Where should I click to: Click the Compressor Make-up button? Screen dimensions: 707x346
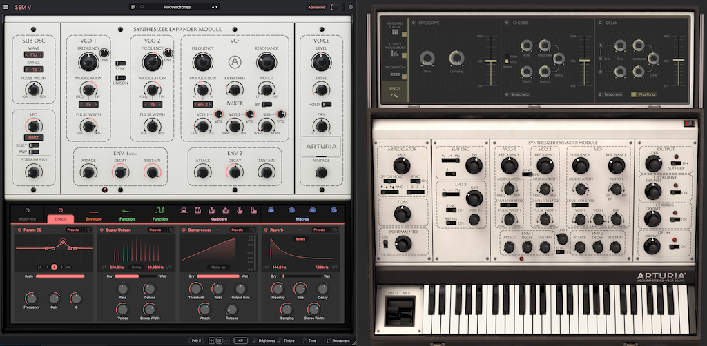[218, 267]
